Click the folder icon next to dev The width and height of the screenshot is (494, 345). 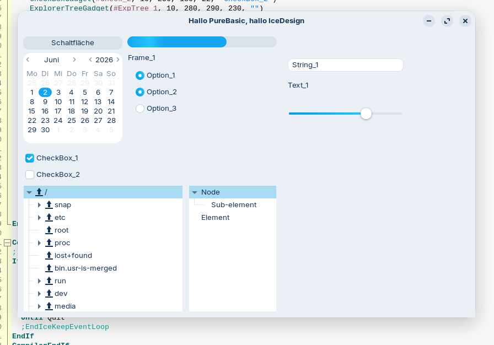[49, 294]
